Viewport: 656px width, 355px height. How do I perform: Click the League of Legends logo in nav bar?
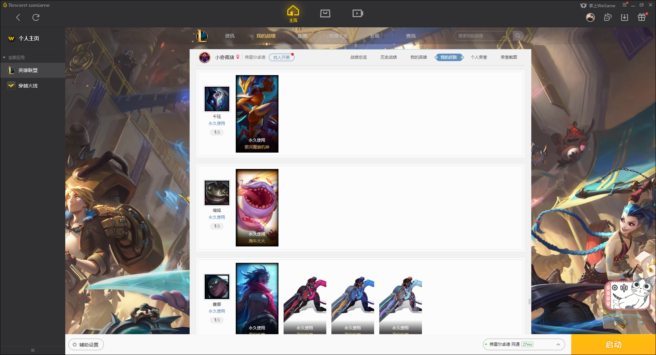click(202, 36)
